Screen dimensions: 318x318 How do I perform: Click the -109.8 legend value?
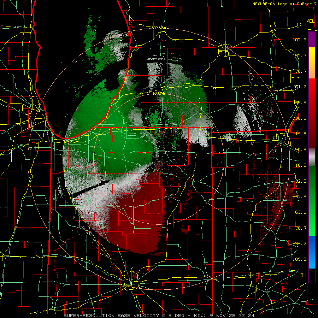(x=298, y=259)
